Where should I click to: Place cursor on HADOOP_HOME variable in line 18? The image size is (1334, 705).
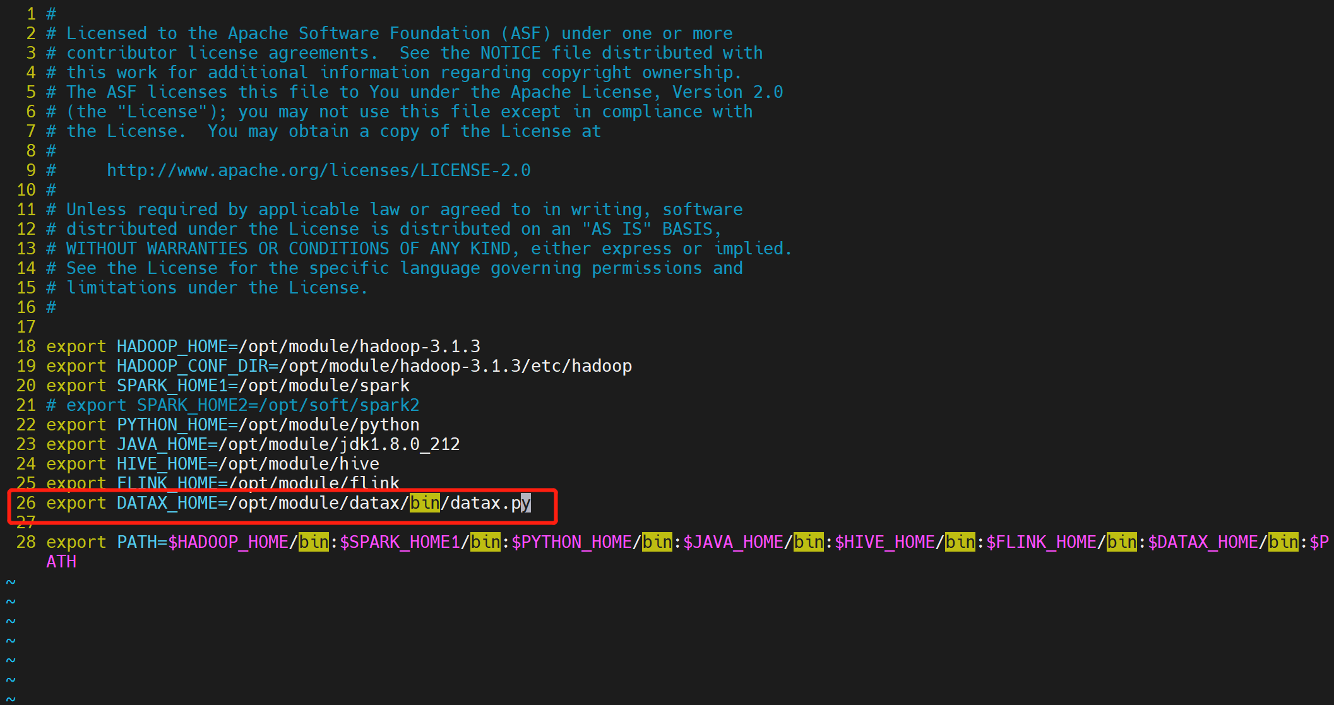point(172,347)
